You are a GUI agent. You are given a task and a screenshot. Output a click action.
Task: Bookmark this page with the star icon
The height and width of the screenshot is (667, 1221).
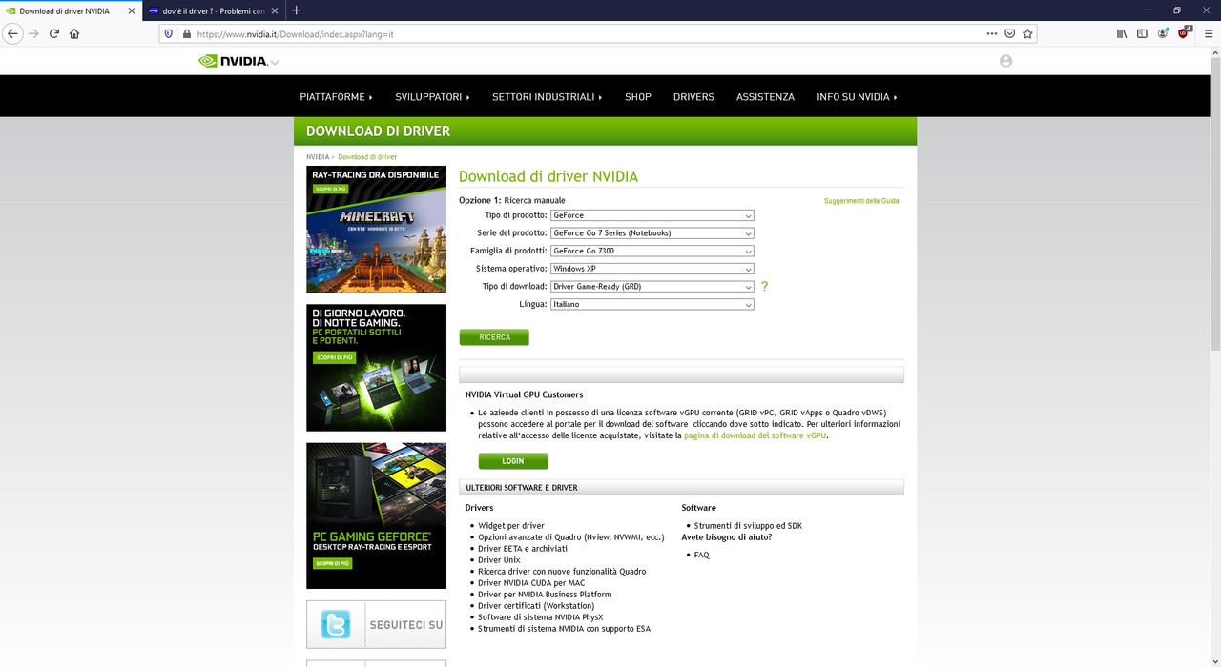1027,33
